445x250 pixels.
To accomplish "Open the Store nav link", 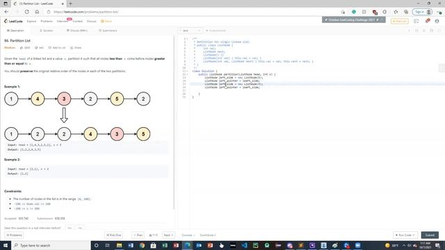I will click(106, 22).
